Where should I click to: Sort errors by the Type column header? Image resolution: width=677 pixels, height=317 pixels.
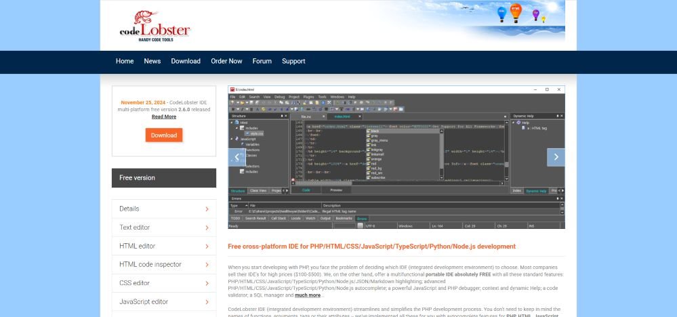(239, 206)
